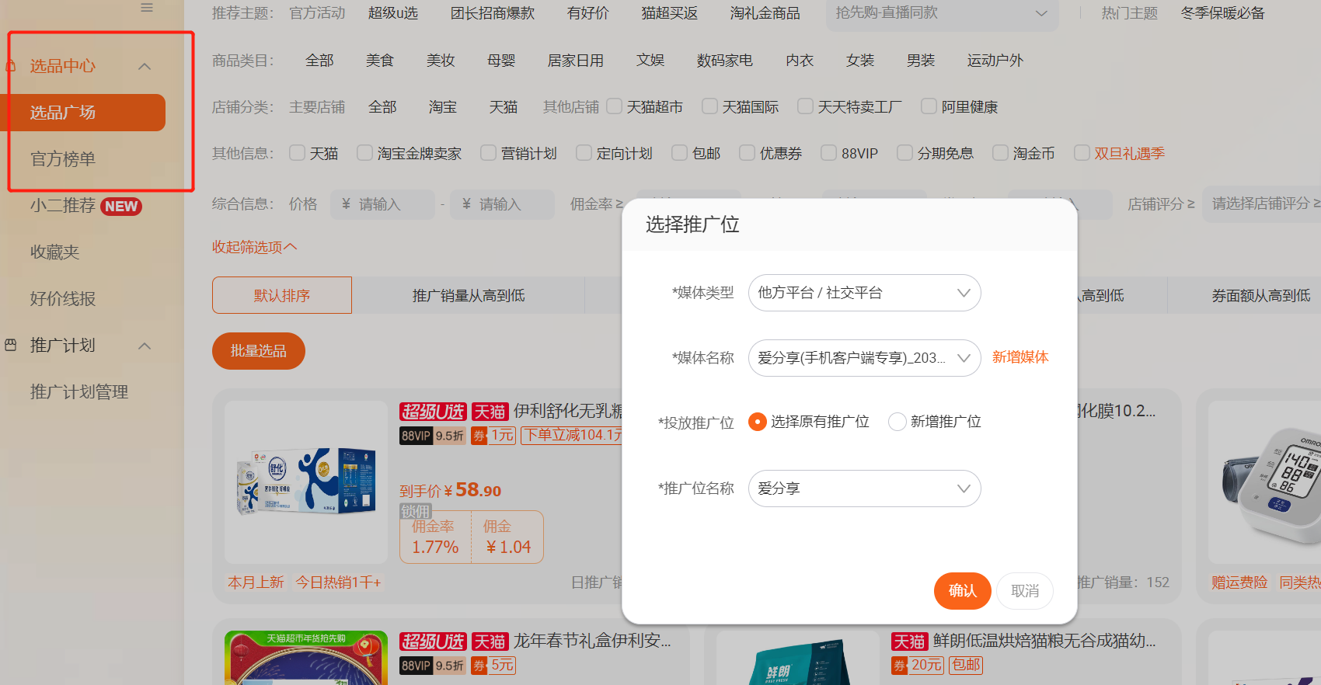Sort by 推广销量从高到低
Screen dimensions: 1321x685
(x=469, y=295)
